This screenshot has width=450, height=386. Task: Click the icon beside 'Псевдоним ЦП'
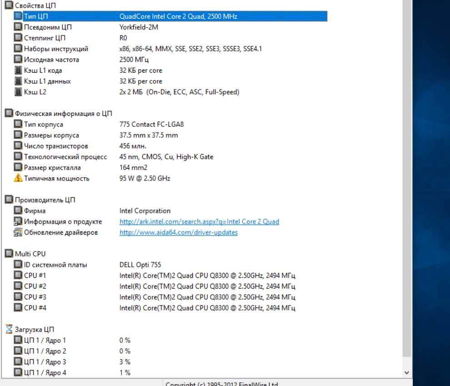(x=18, y=27)
